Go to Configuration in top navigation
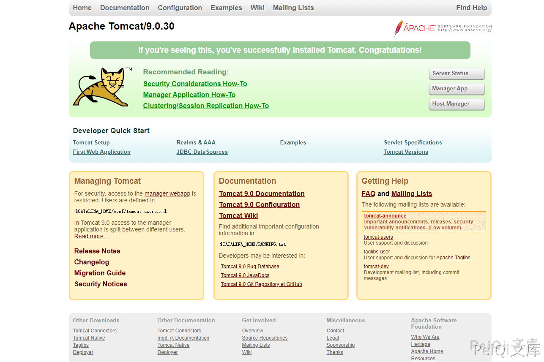The image size is (544, 362). click(180, 8)
